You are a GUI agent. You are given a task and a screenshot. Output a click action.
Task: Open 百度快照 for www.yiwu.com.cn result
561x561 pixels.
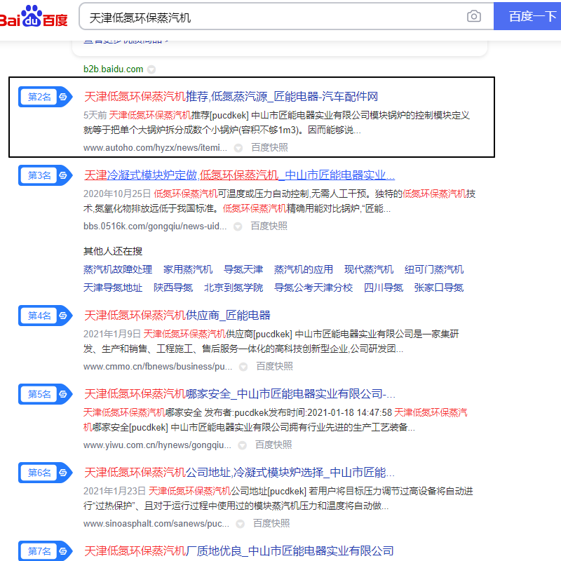click(273, 445)
